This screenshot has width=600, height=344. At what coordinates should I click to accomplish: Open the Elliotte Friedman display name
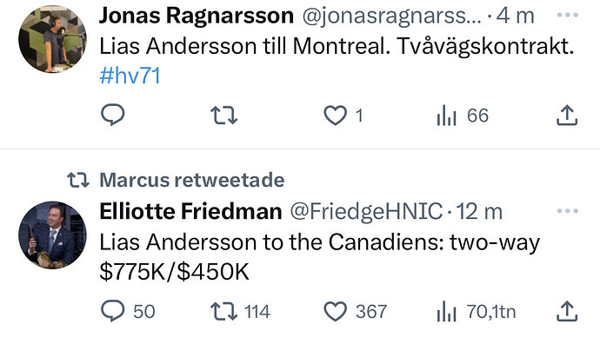click(190, 211)
